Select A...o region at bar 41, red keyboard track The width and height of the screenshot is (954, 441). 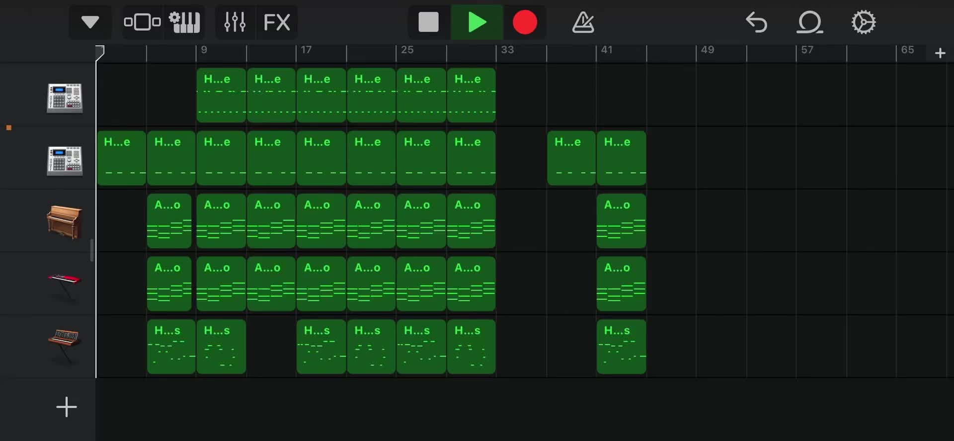click(x=621, y=284)
